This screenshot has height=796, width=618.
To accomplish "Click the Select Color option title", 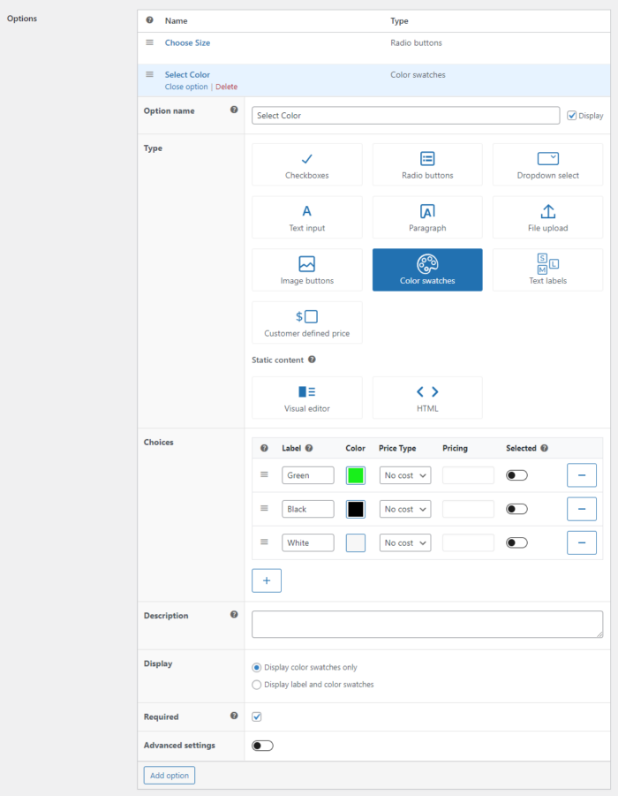I will click(187, 74).
